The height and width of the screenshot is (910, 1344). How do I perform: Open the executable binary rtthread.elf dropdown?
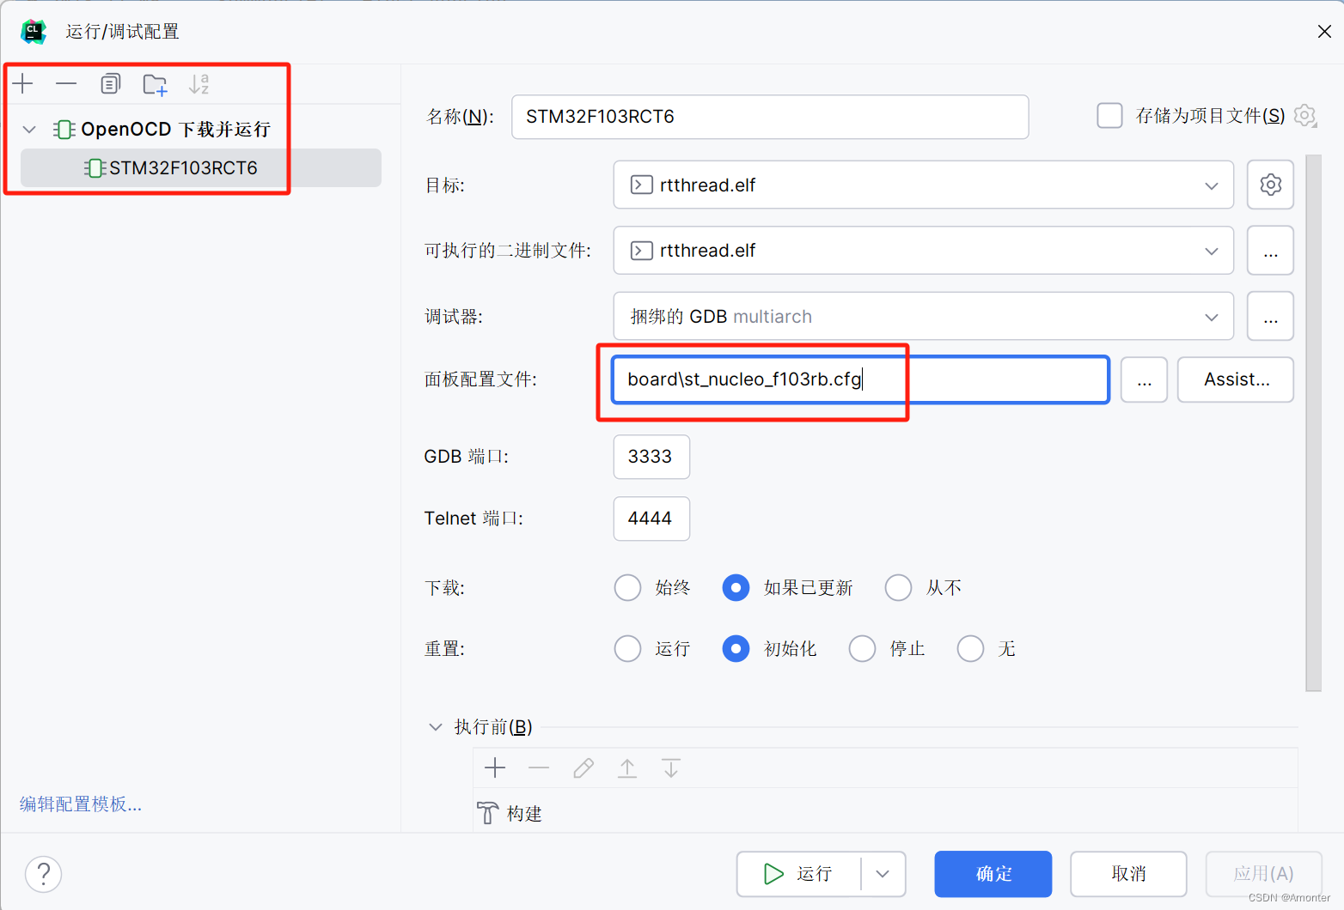pyautogui.click(x=923, y=251)
